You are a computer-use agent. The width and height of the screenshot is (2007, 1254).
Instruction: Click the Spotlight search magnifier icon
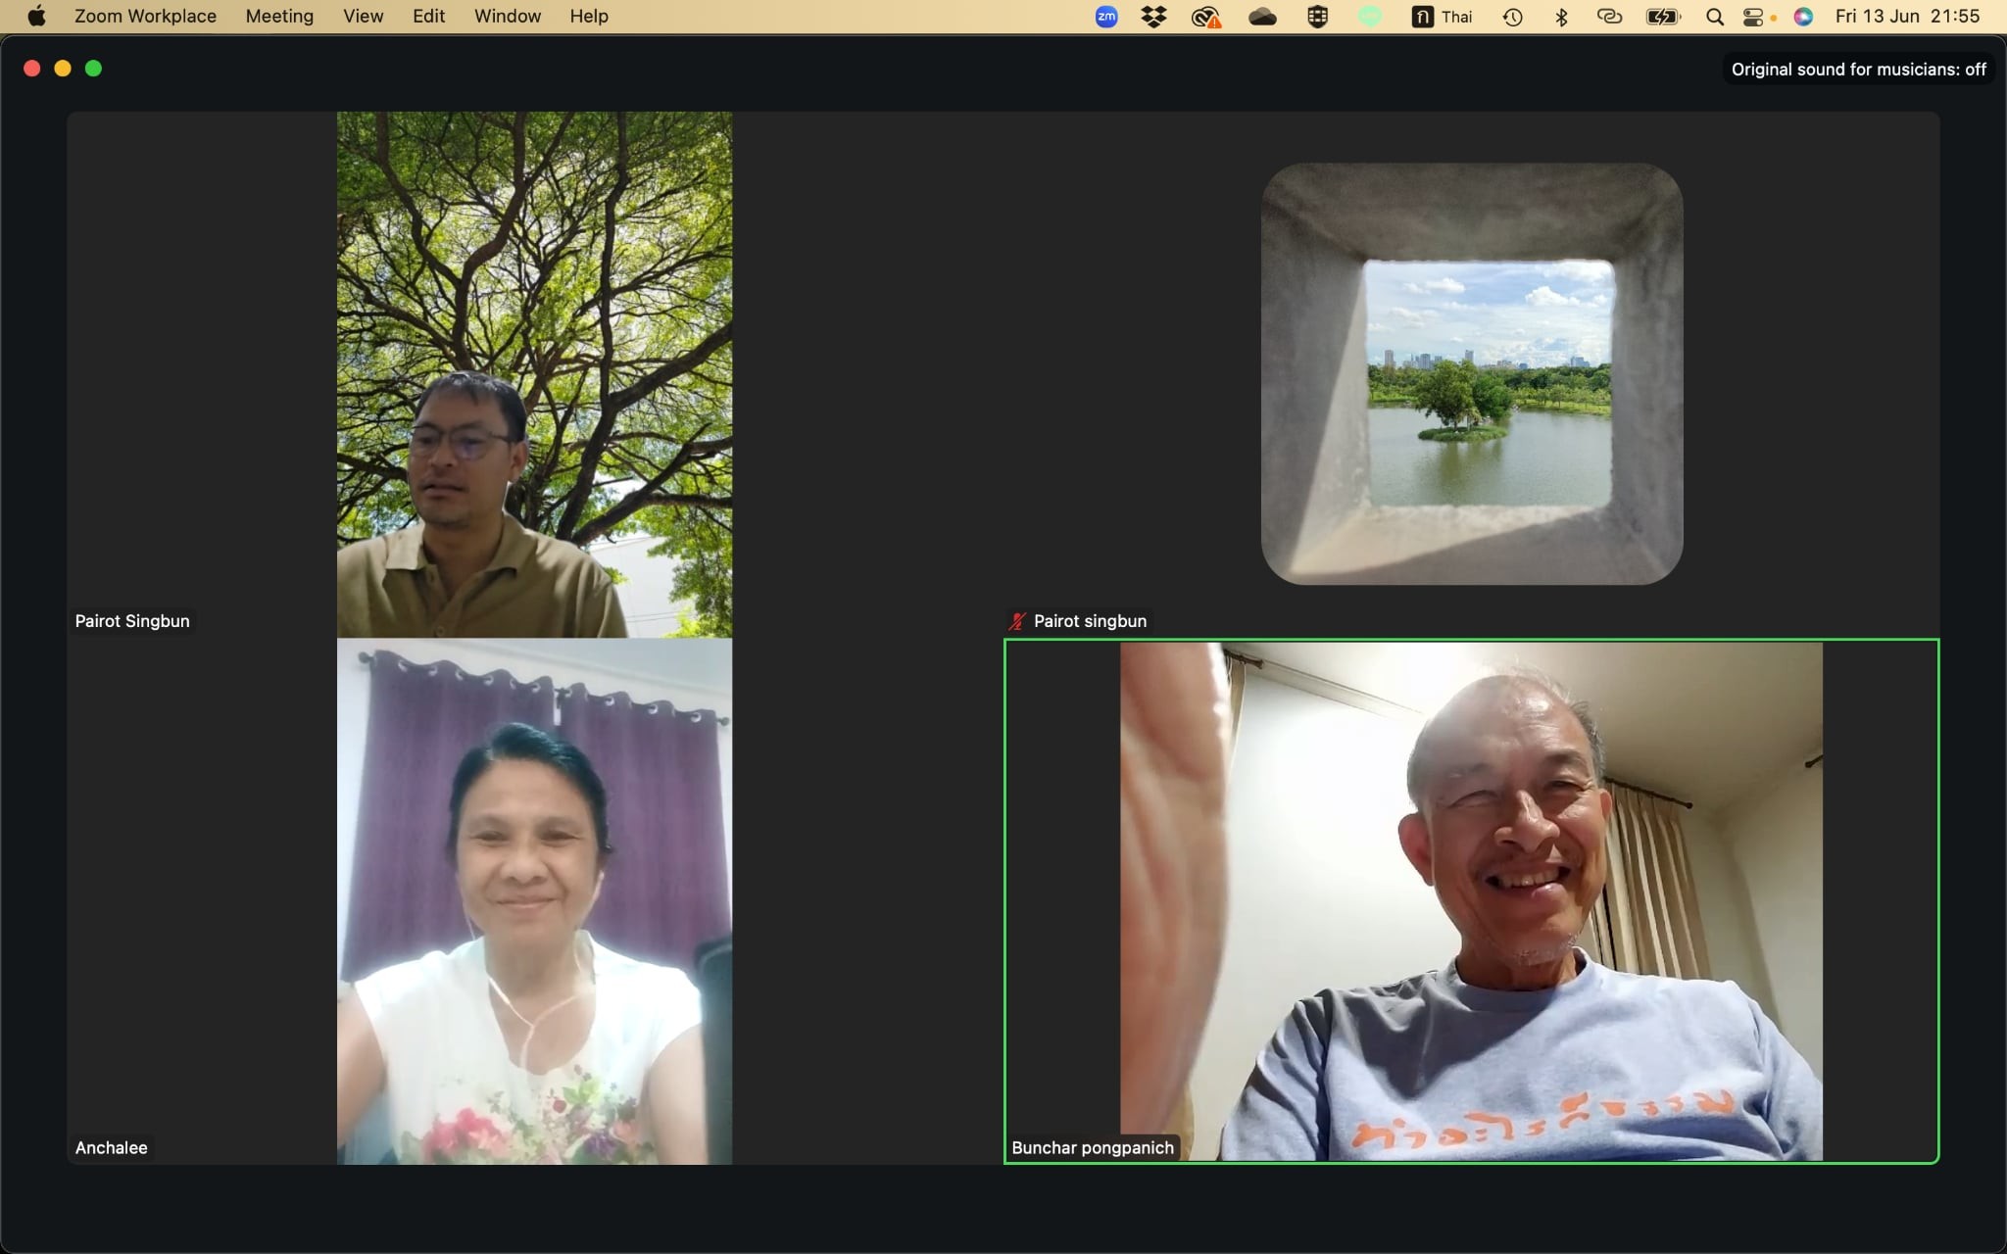pyautogui.click(x=1714, y=17)
